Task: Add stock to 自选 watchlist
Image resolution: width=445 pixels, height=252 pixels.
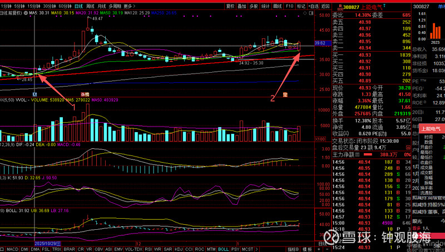Action: click(314, 6)
